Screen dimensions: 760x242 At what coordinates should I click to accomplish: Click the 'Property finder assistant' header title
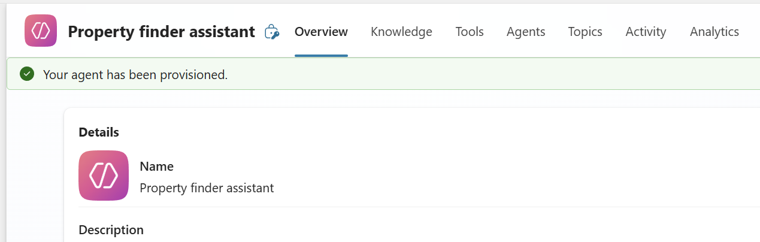coord(162,32)
